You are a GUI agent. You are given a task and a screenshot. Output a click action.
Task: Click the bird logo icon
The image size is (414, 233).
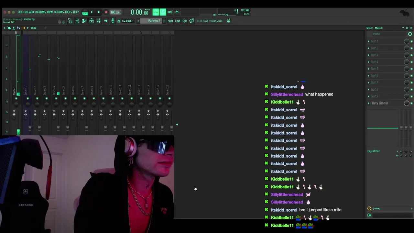404,13
